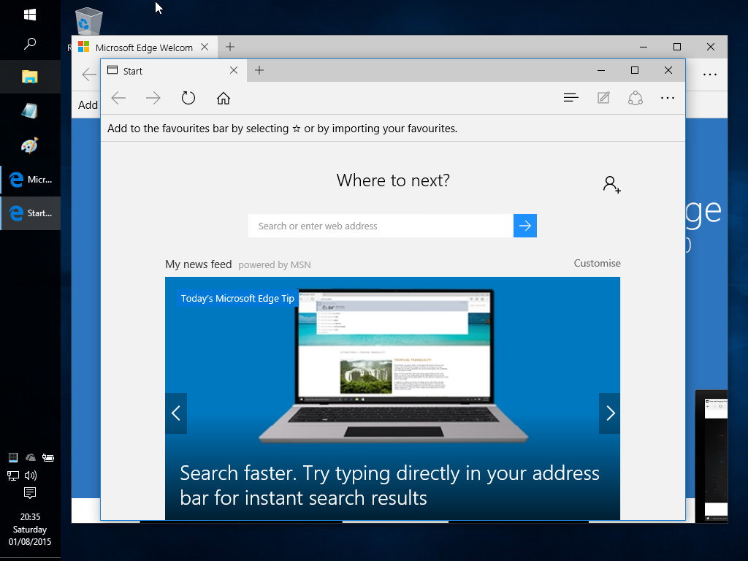Refresh the Start page
Viewport: 748px width, 561px height.
[x=188, y=99]
